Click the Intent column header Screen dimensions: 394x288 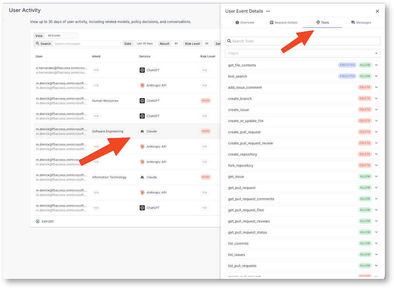click(x=96, y=56)
